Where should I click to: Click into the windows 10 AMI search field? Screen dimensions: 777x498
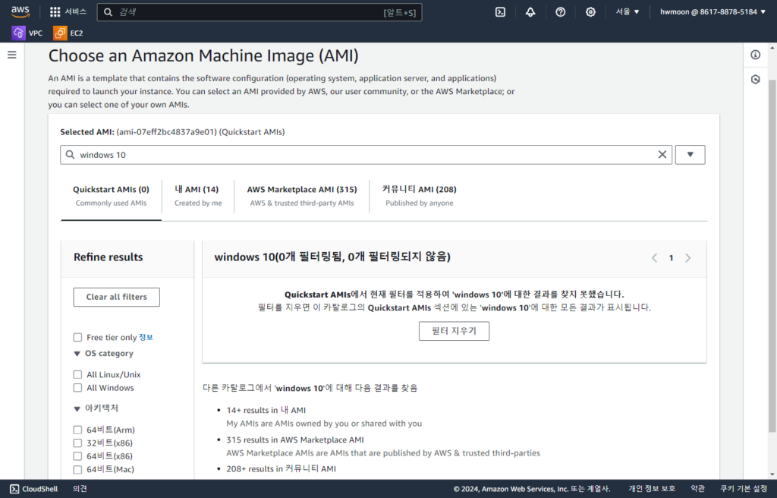point(366,155)
